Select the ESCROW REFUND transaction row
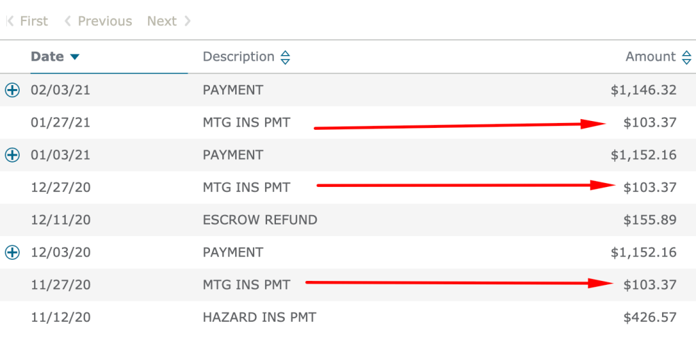This screenshot has width=696, height=338. coord(348,220)
